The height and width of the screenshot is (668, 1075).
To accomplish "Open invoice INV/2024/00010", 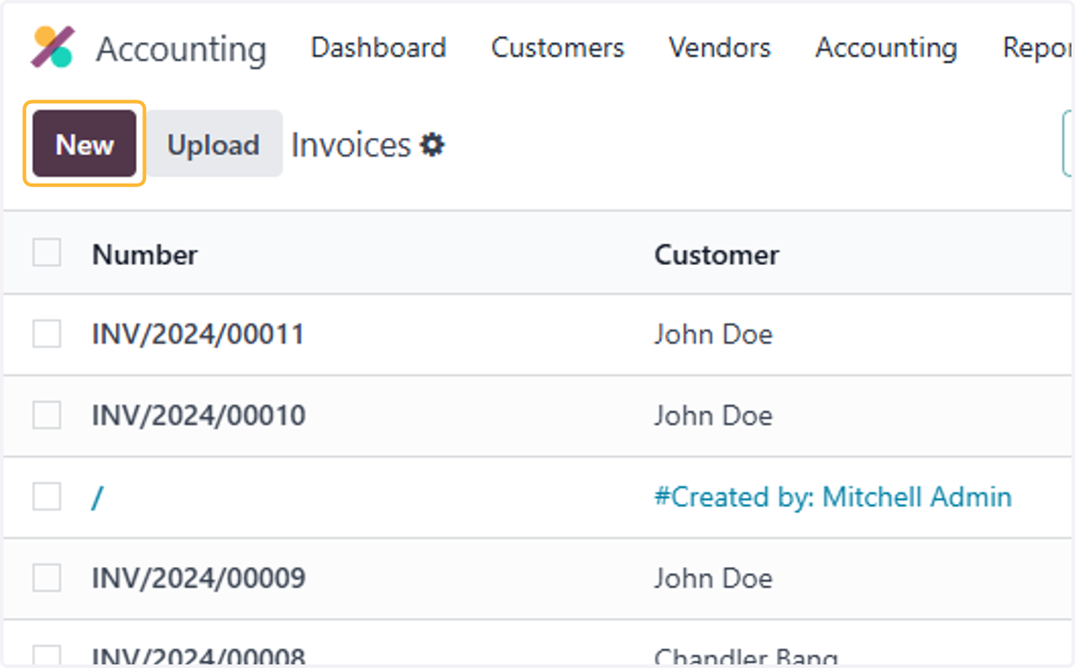I will tap(198, 415).
